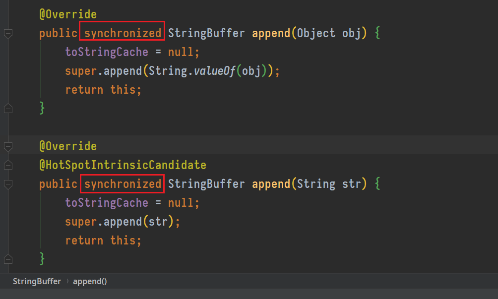Click the breadcrumb chevron separator
Image resolution: width=498 pixels, height=299 pixels.
pyautogui.click(x=67, y=282)
